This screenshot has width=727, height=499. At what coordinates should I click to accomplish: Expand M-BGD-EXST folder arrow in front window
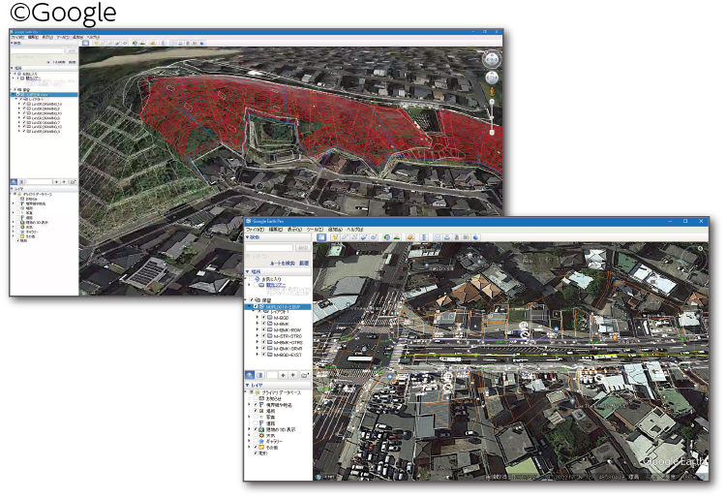257,355
